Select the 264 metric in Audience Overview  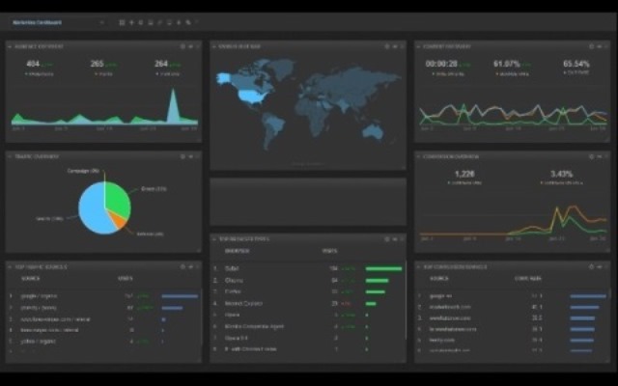click(161, 64)
